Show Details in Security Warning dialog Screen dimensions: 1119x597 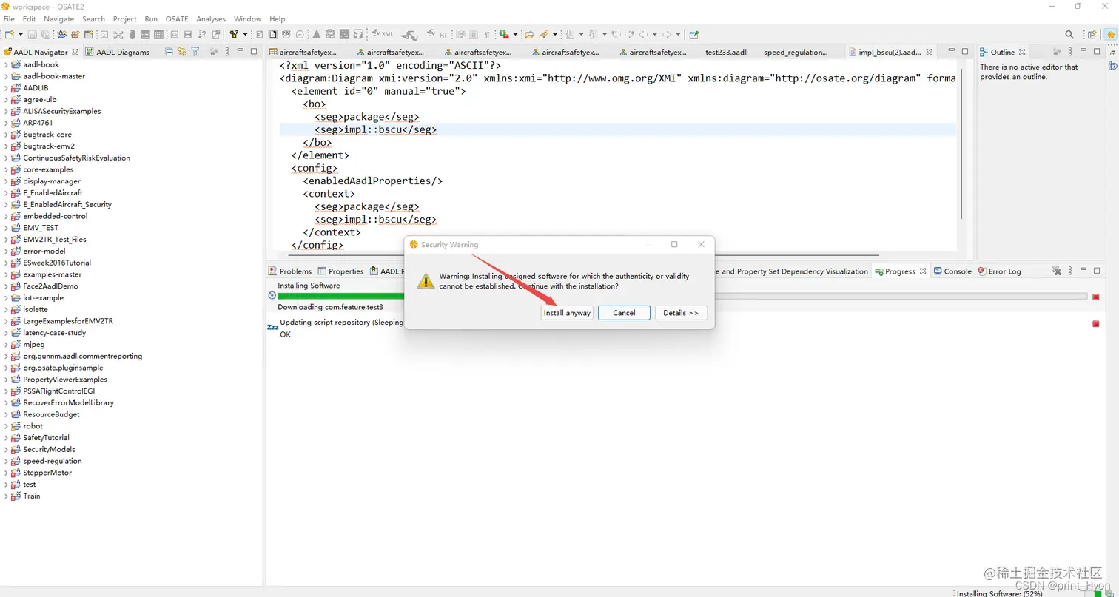[681, 313]
